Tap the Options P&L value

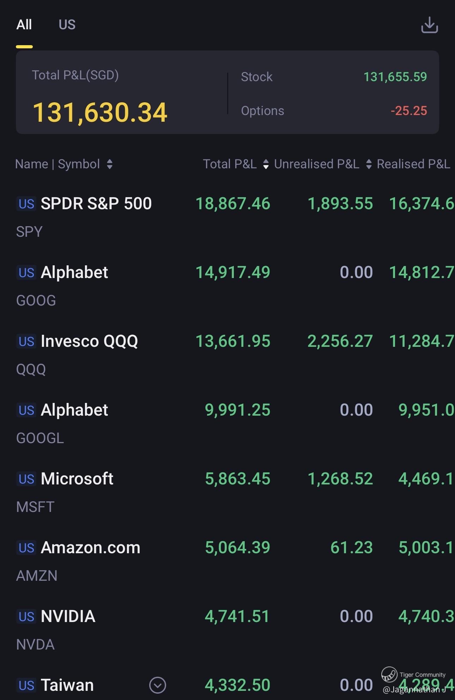tap(408, 111)
